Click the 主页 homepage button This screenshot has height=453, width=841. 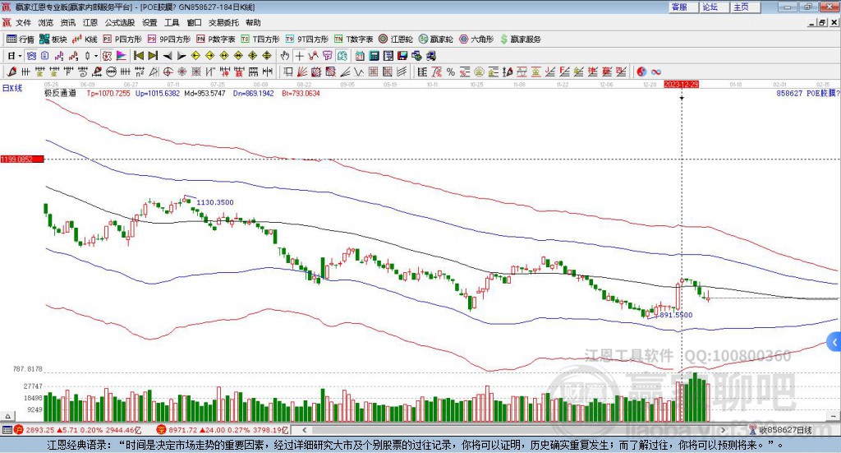(x=741, y=7)
